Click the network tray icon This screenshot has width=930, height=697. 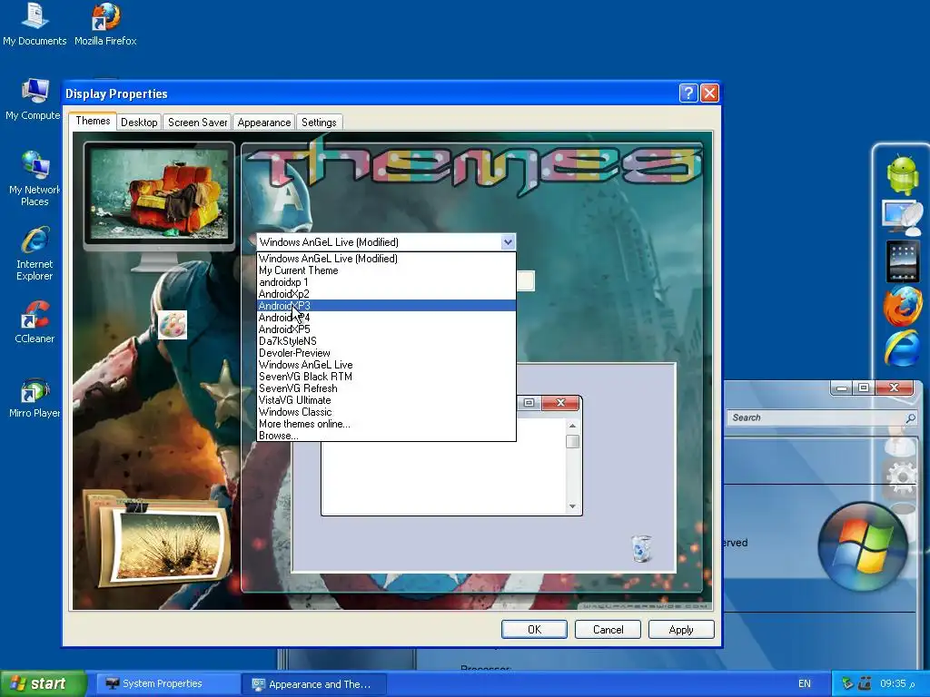tap(848, 684)
